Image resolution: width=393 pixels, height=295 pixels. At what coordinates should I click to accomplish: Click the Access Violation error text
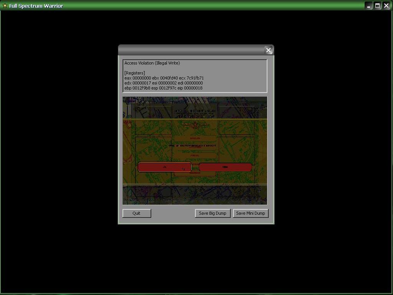[152, 63]
